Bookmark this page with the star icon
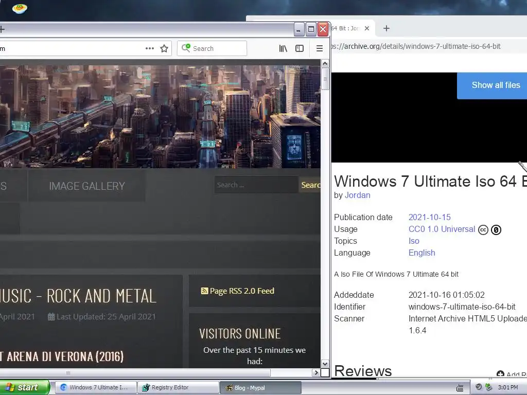 [164, 48]
